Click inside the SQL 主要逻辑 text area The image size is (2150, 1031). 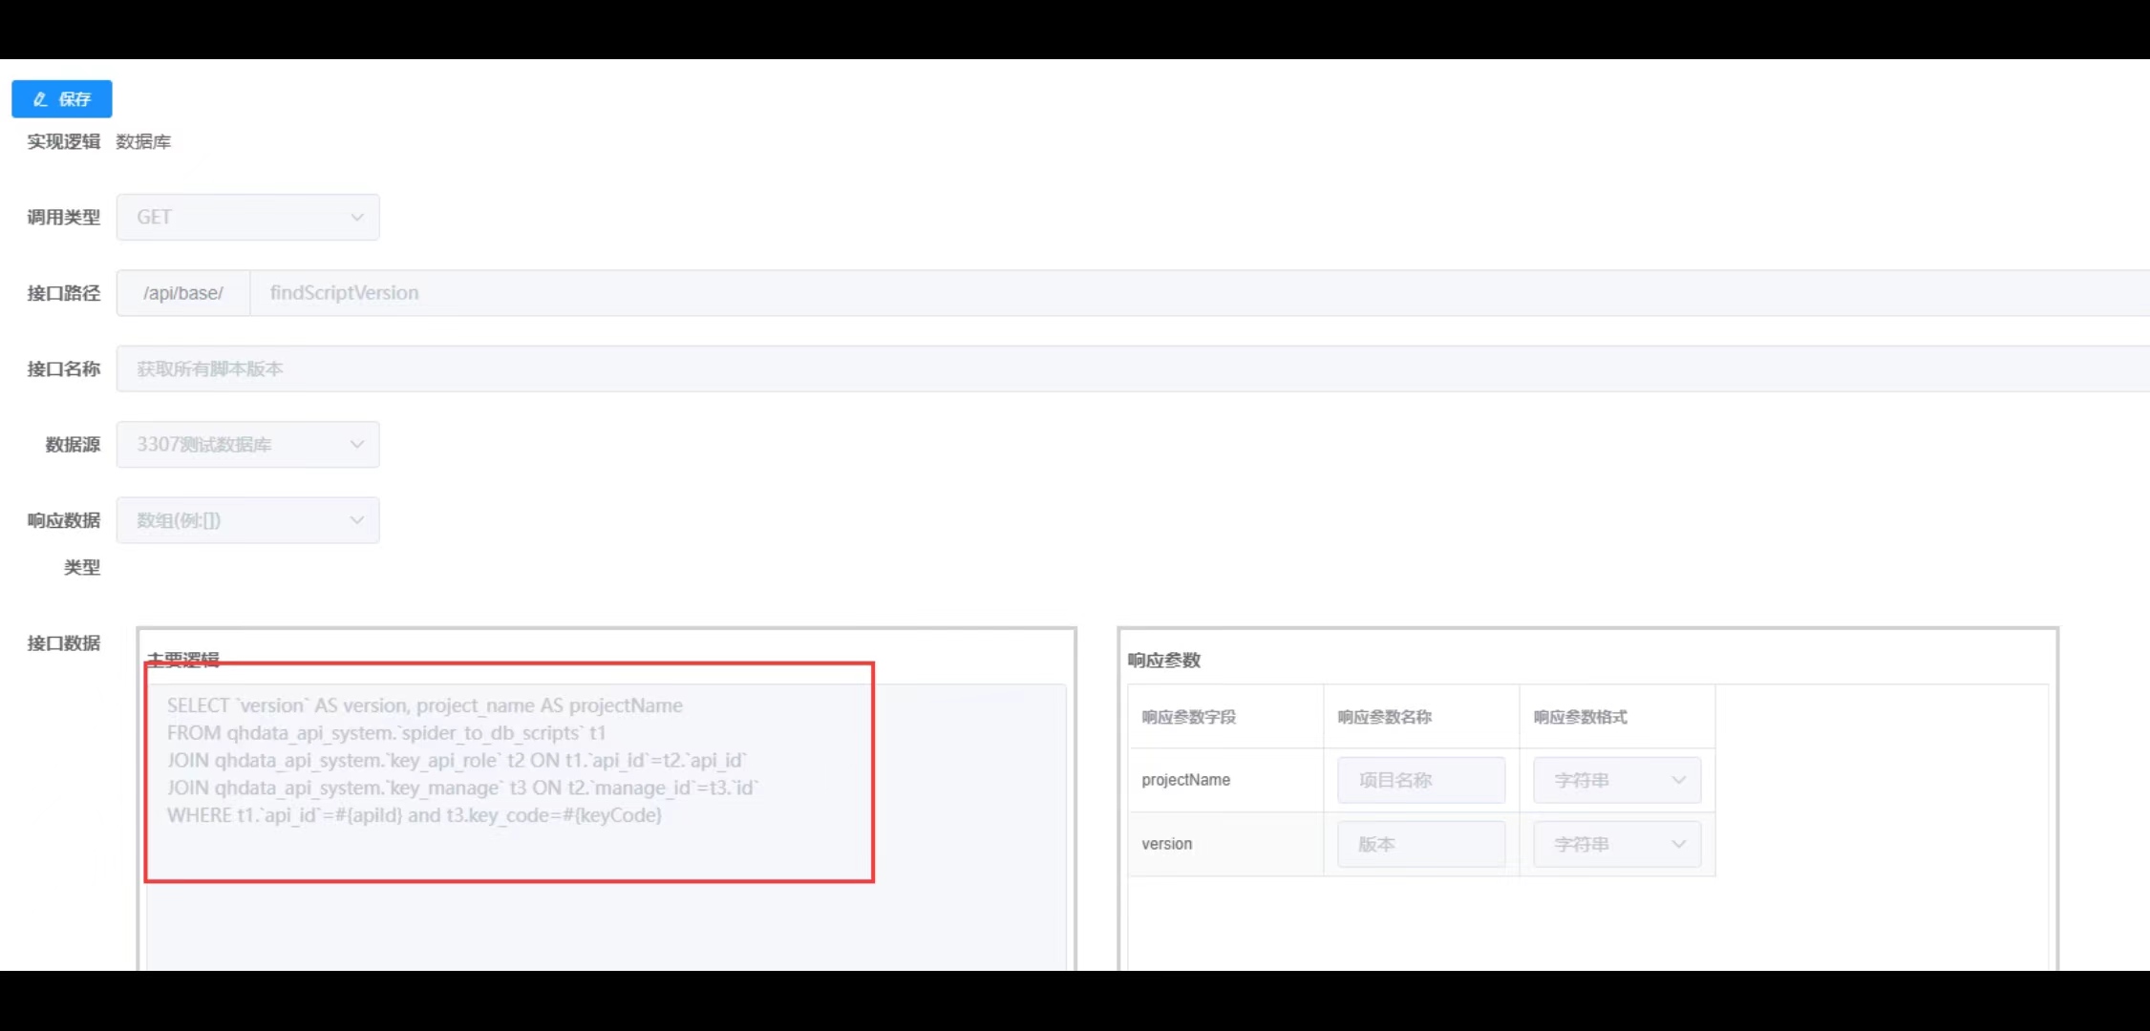tap(607, 827)
